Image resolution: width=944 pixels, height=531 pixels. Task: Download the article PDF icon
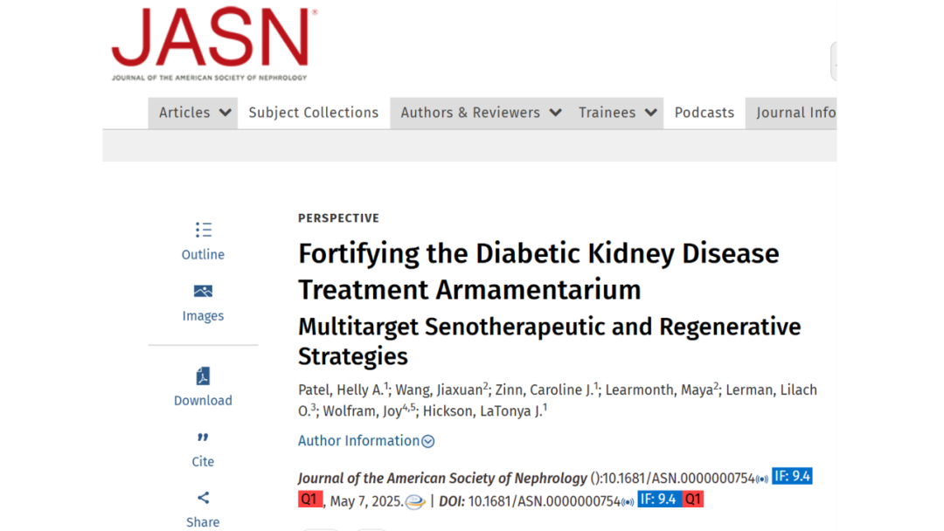point(203,376)
